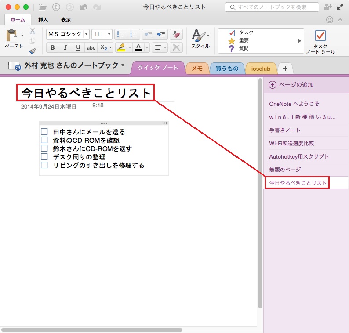Apply numbered list formatting

[134, 34]
